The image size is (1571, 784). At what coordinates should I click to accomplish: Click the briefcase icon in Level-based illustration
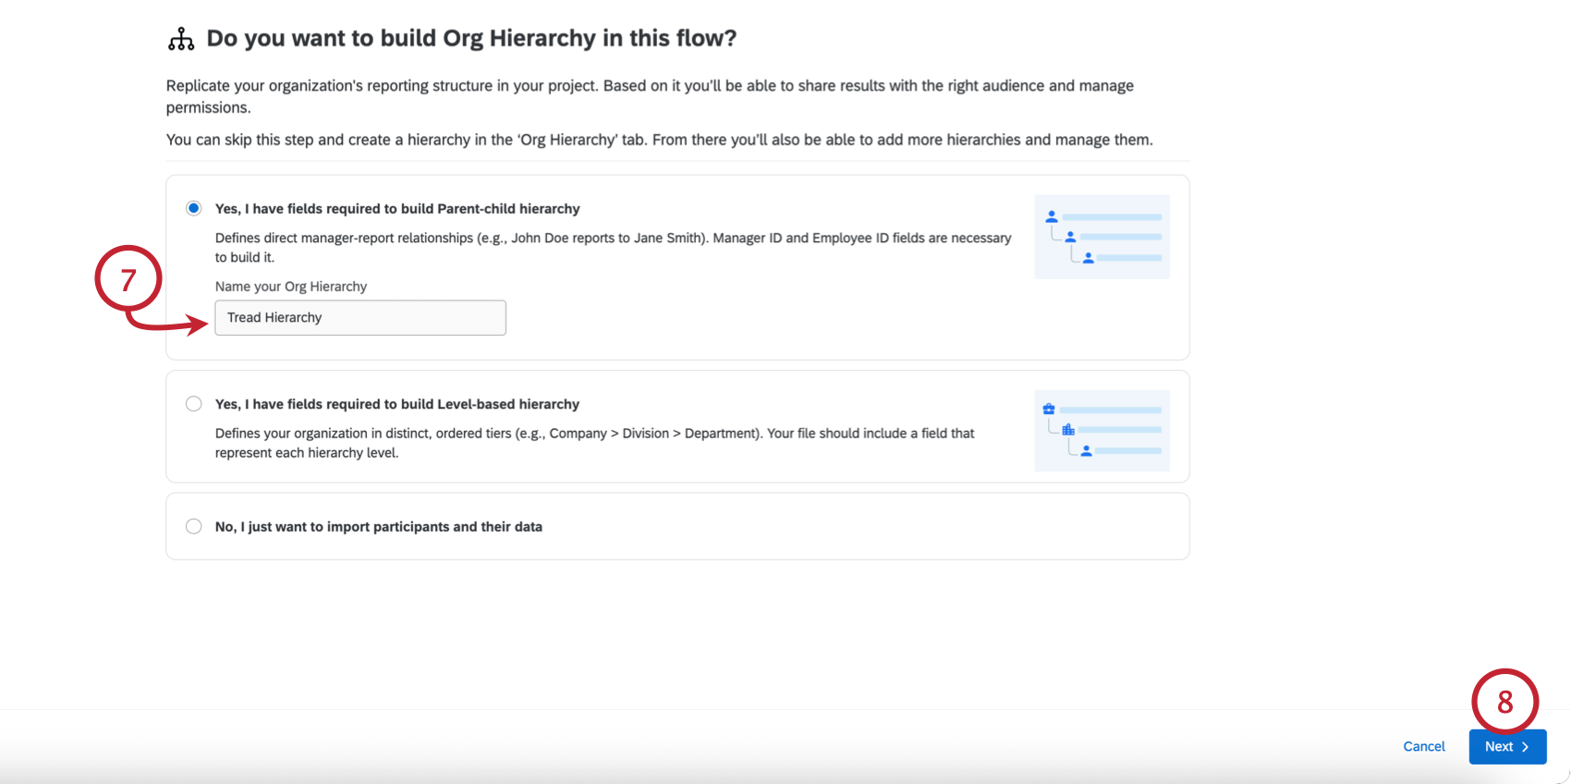click(1049, 409)
